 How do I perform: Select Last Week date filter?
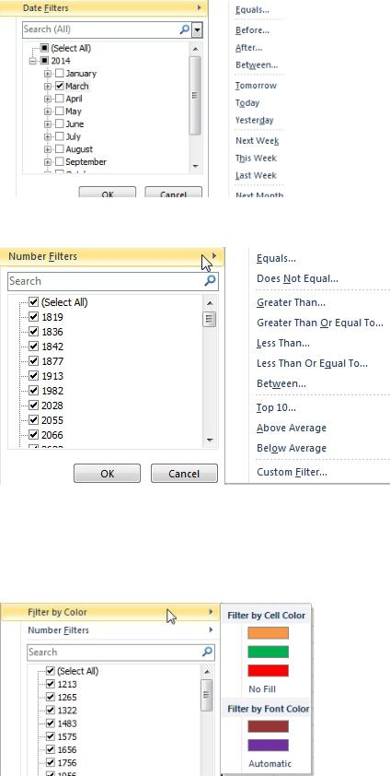256,175
